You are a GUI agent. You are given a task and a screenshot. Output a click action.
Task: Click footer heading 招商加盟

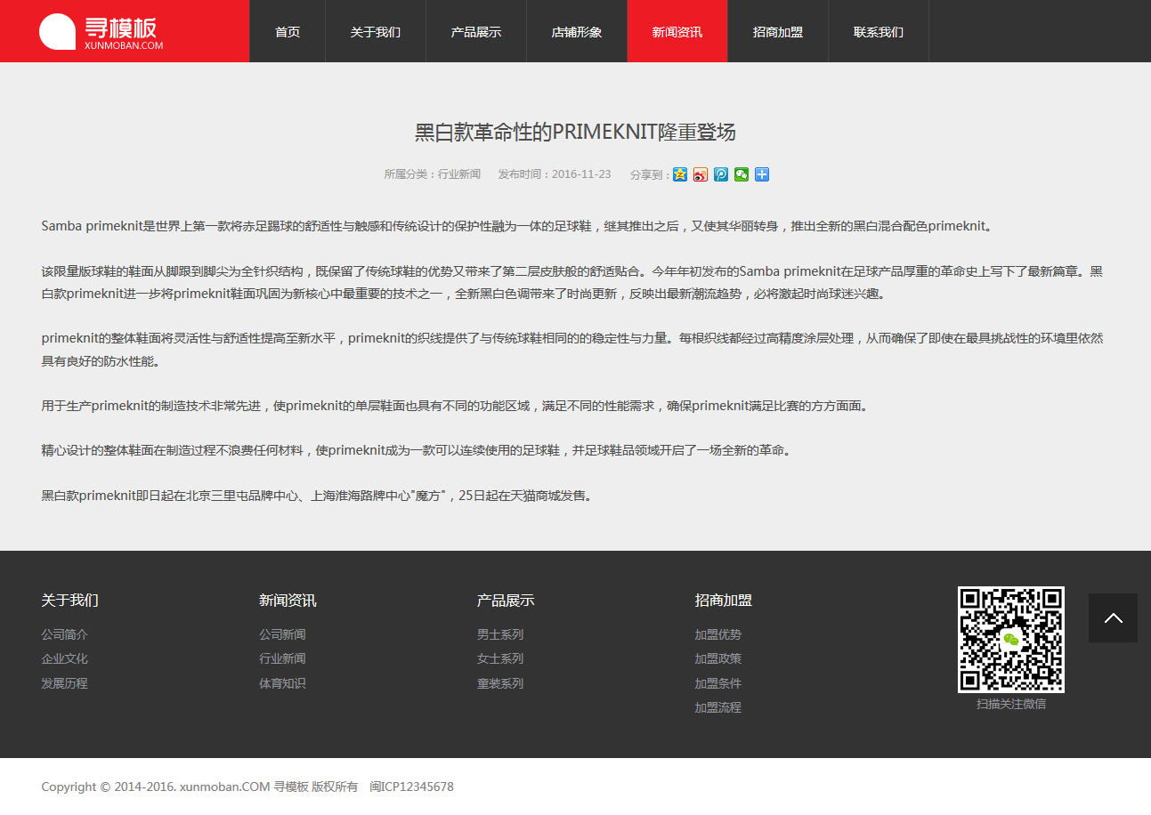click(724, 601)
